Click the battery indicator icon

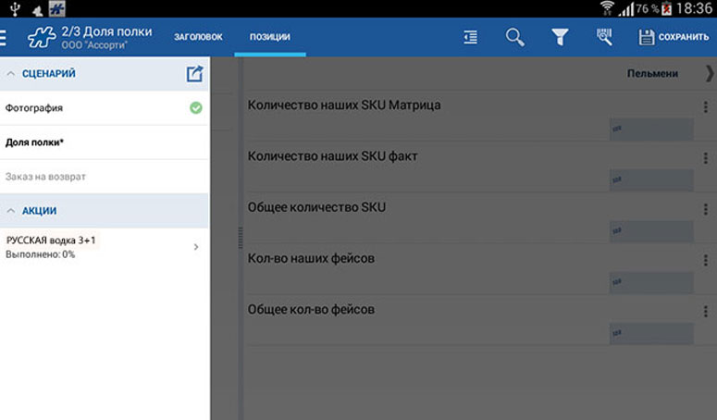(x=666, y=8)
